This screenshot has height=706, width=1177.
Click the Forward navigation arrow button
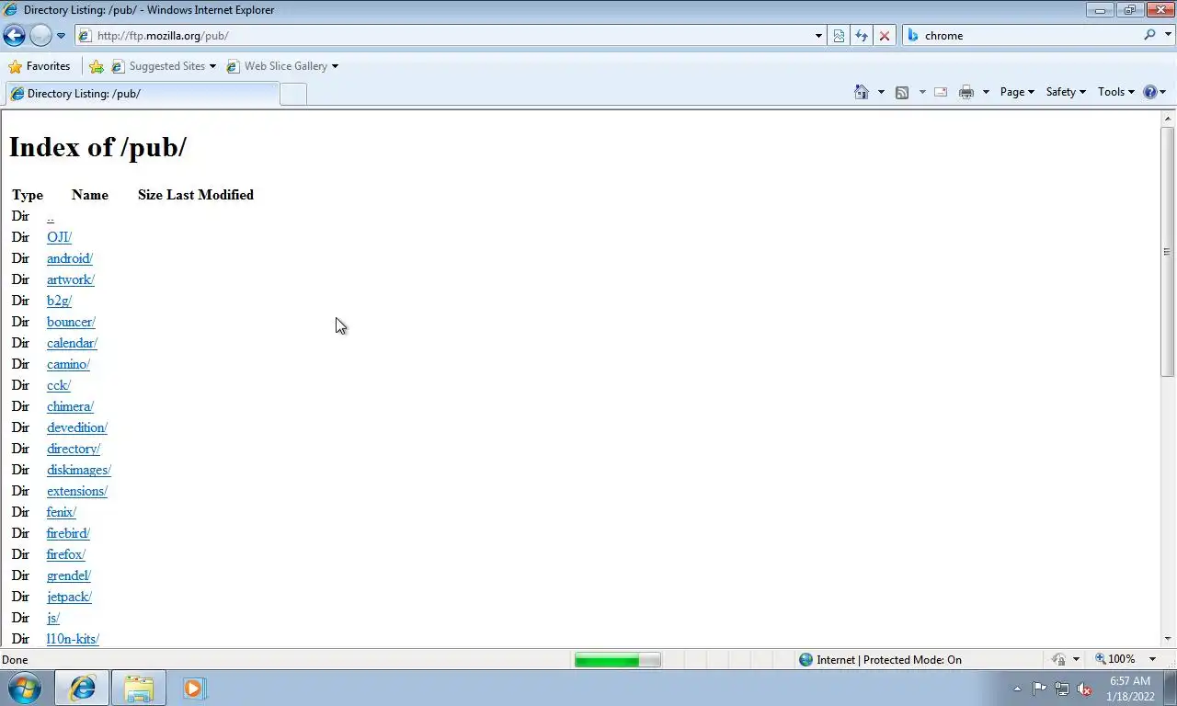click(40, 36)
